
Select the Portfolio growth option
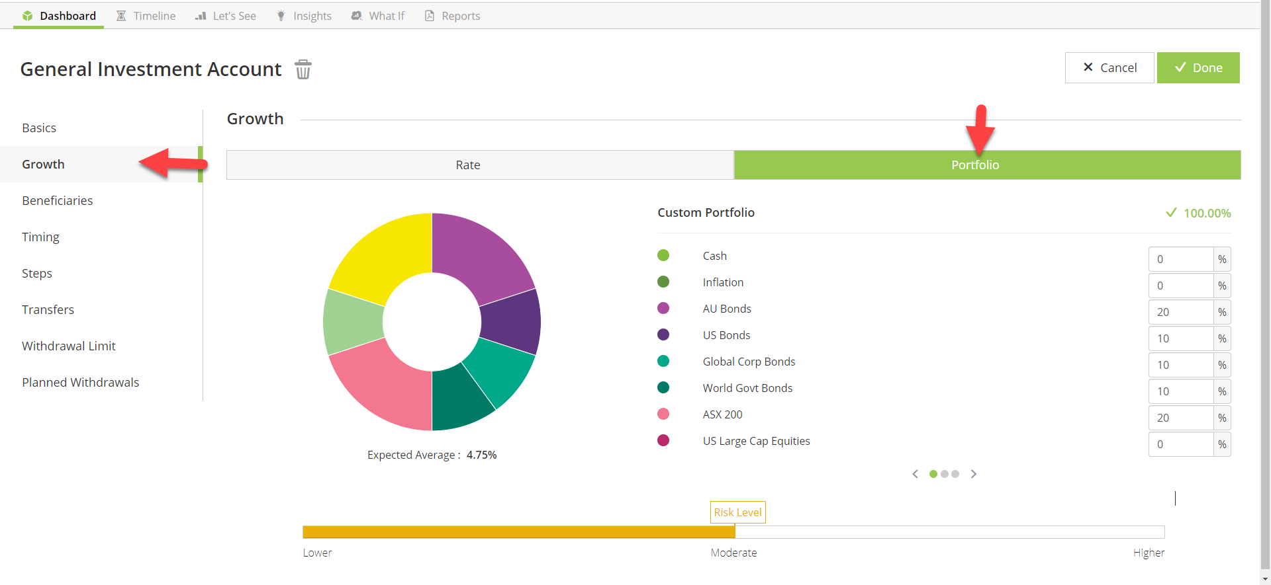point(987,165)
